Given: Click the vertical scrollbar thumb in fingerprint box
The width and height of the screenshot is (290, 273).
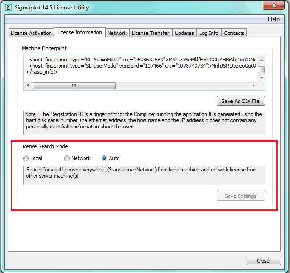Looking at the screenshot, I should (262, 70).
